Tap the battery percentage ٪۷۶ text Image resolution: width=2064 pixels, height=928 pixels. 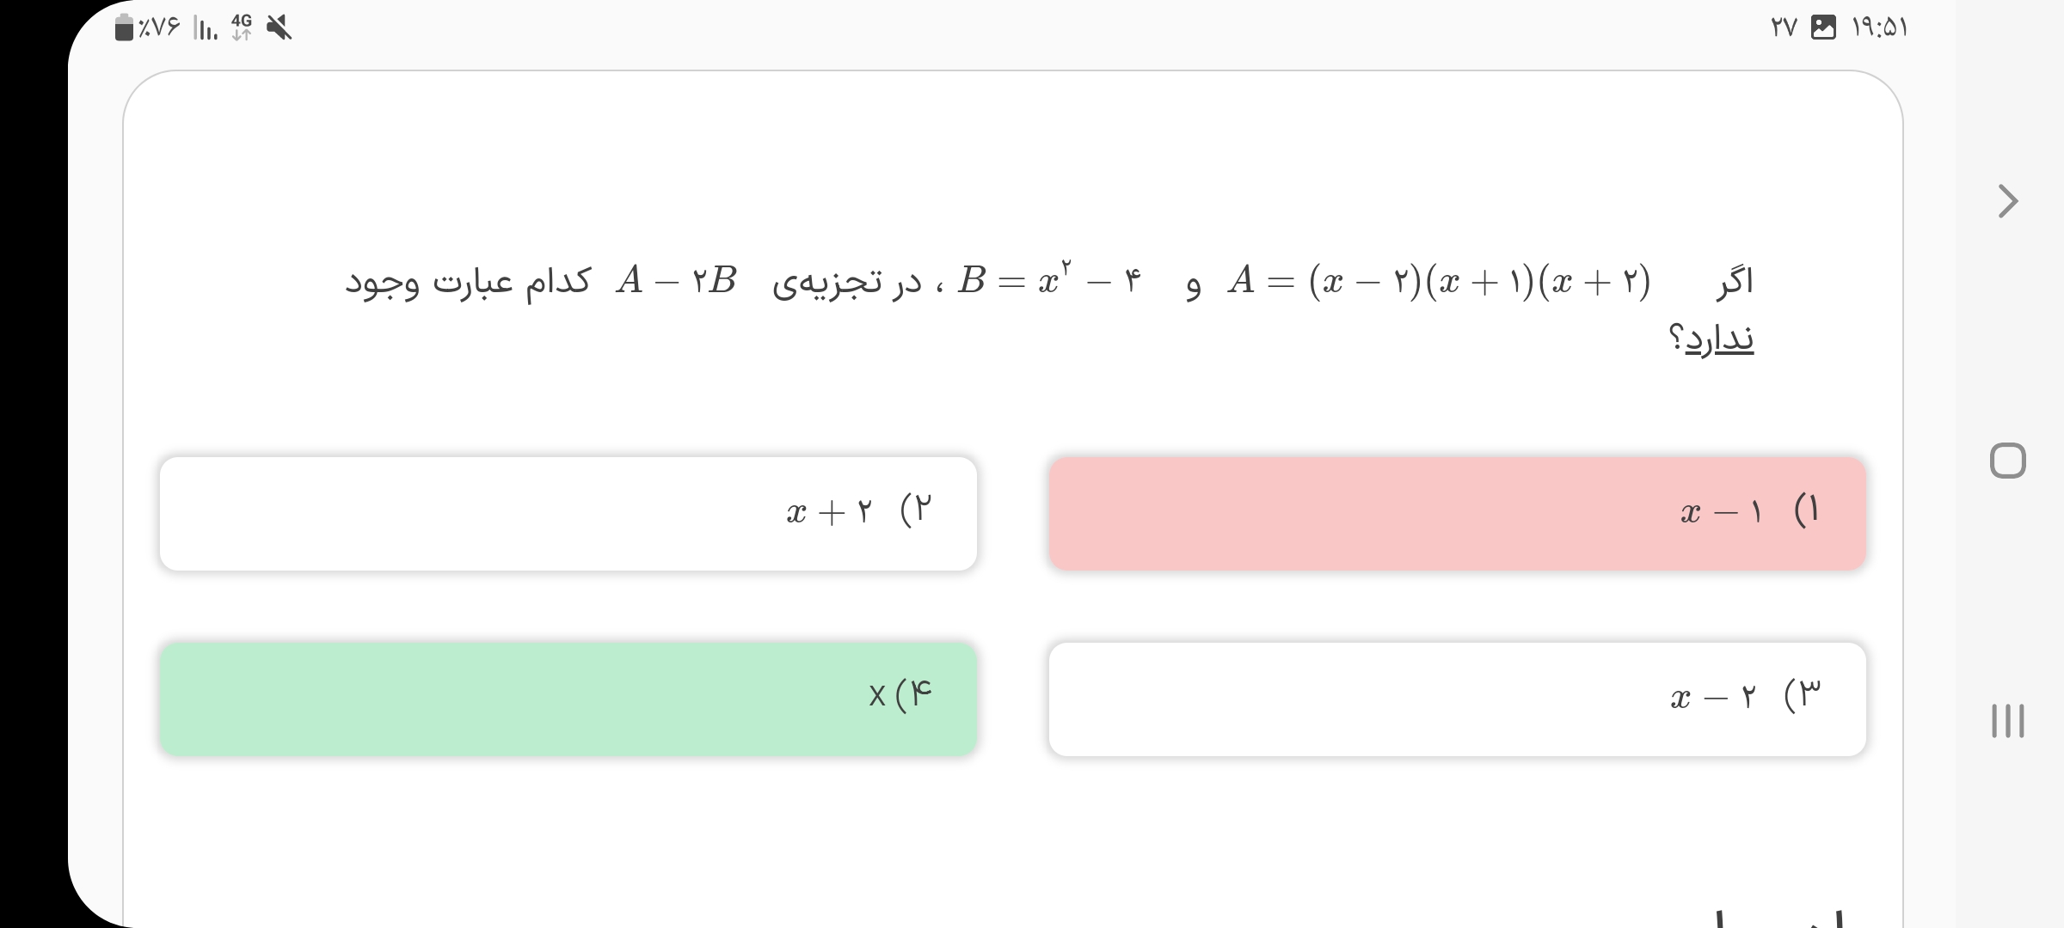[160, 28]
